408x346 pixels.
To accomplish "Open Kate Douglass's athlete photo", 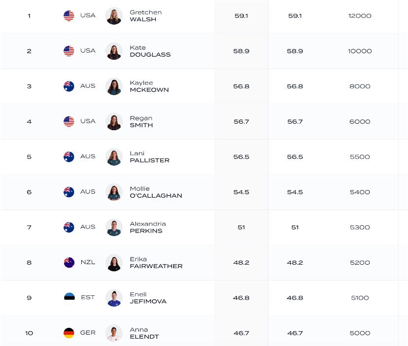I will tap(114, 51).
